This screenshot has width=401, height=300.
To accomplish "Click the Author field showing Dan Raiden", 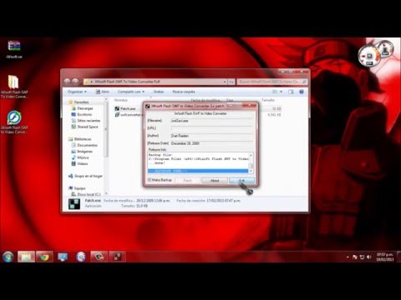I will tap(212, 136).
